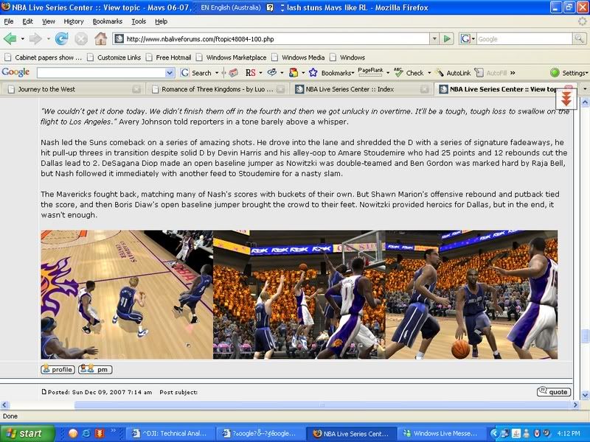Close the NBA Live Series Center Index tab
This screenshot has width=590, height=442.
[425, 89]
